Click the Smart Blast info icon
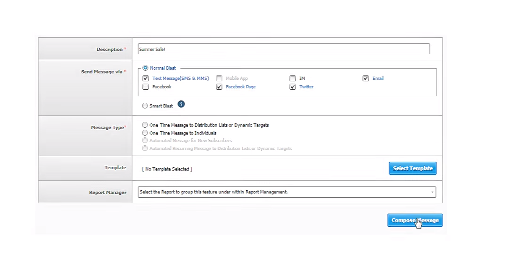The width and height of the screenshot is (531, 272). (181, 104)
